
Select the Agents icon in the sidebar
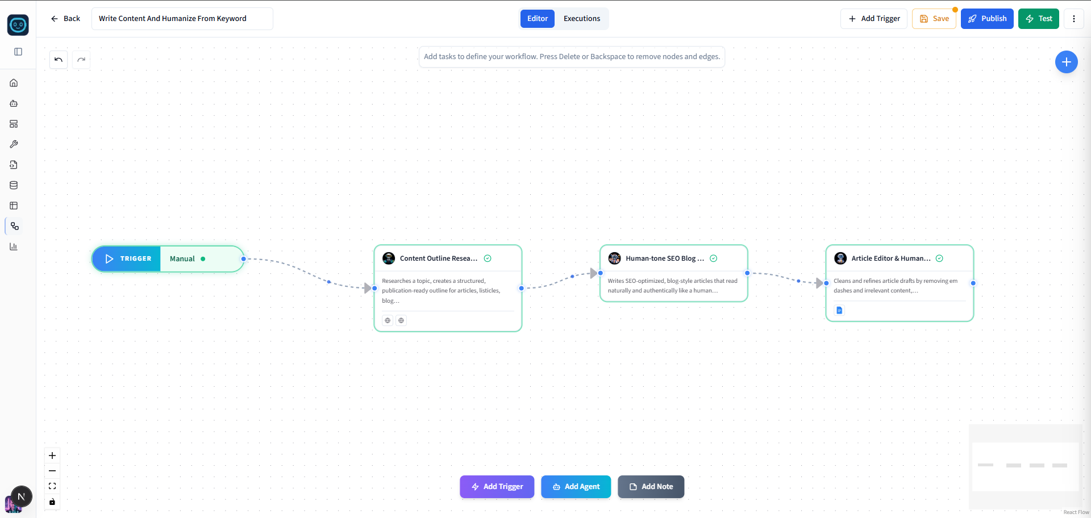point(14,103)
